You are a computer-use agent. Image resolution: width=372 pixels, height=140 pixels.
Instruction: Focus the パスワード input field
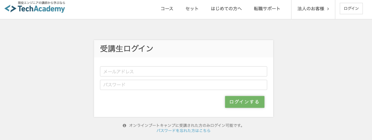(x=183, y=85)
